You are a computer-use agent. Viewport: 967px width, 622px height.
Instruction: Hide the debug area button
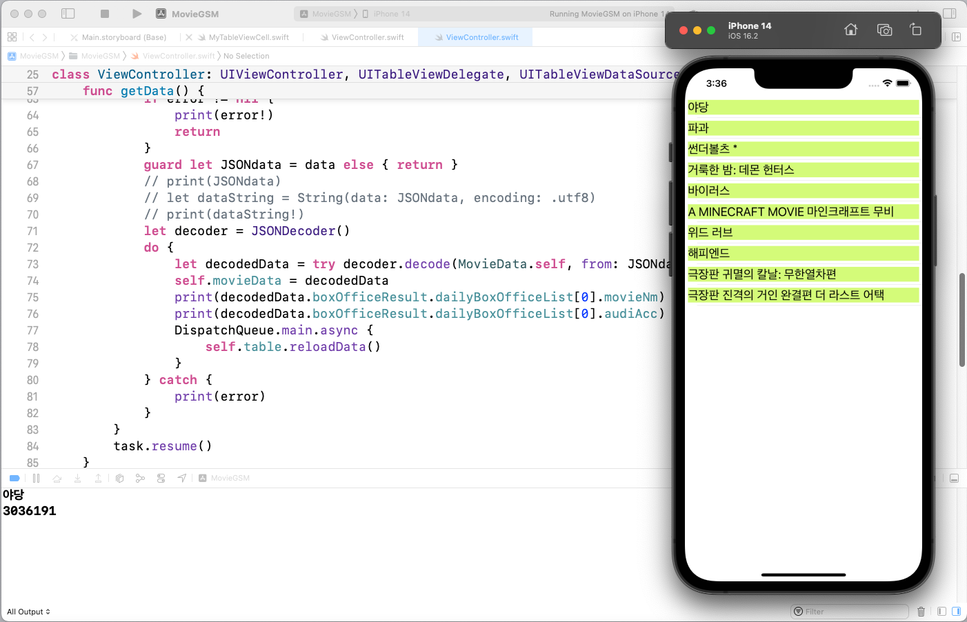(955, 478)
